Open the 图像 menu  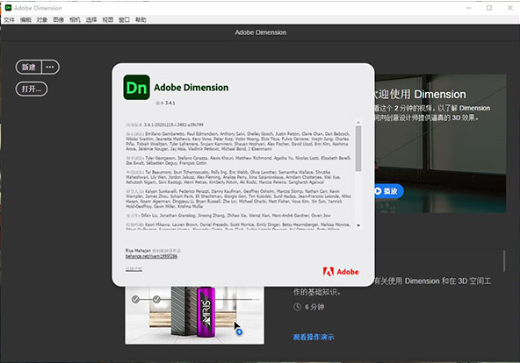58,20
